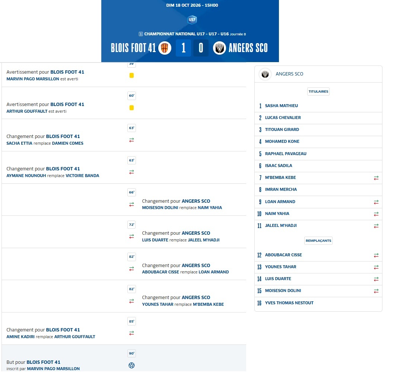The height and width of the screenshot is (372, 394).
Task: Click substitution arrows beside M'Bemba Kebe in lineup
Action: [376, 178]
